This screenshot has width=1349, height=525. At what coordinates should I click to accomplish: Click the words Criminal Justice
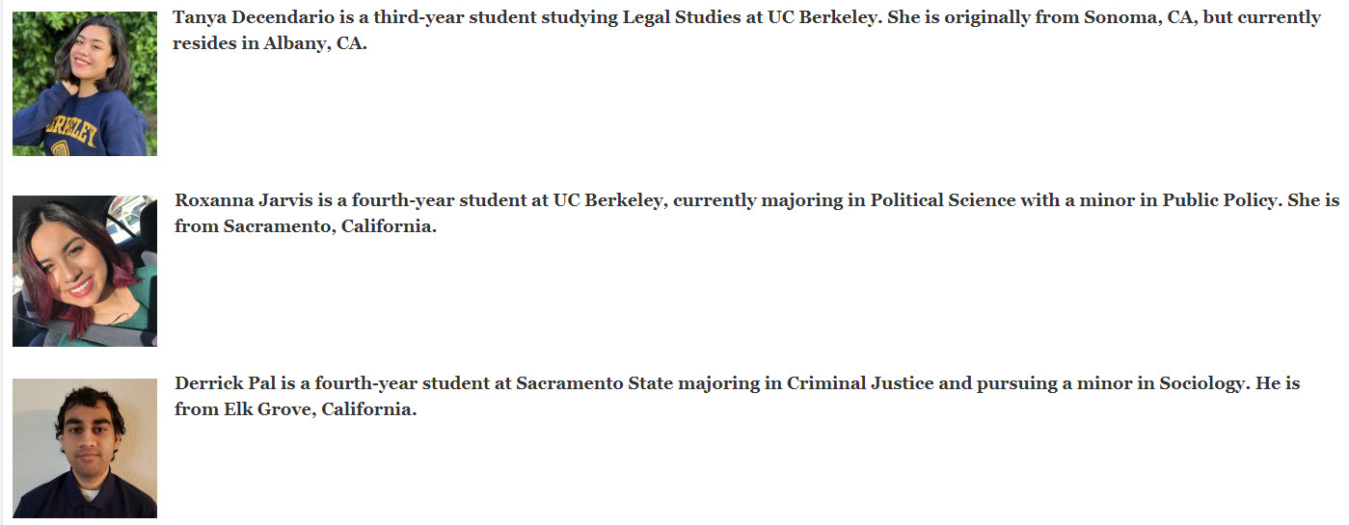(860, 383)
